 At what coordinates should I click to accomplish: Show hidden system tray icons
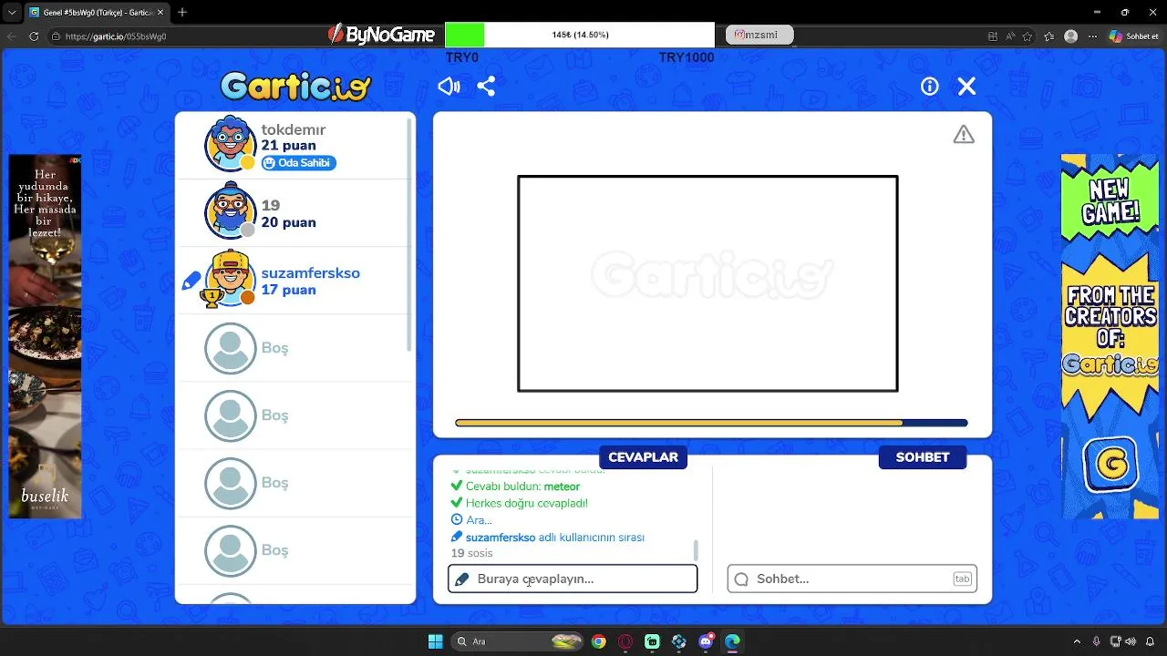point(1077,641)
